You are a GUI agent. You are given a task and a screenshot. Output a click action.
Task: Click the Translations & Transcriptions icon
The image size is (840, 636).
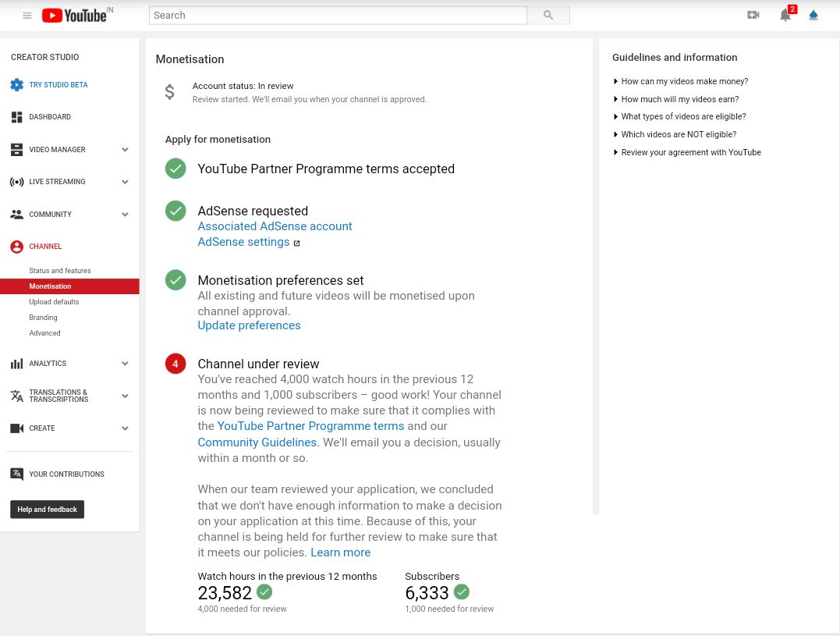coord(16,396)
